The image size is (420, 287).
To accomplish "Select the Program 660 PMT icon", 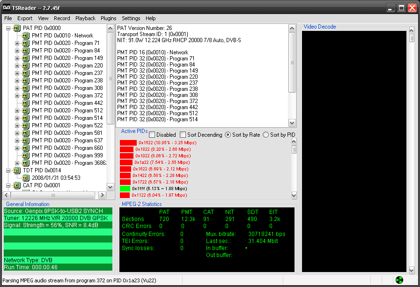I will tap(25, 148).
